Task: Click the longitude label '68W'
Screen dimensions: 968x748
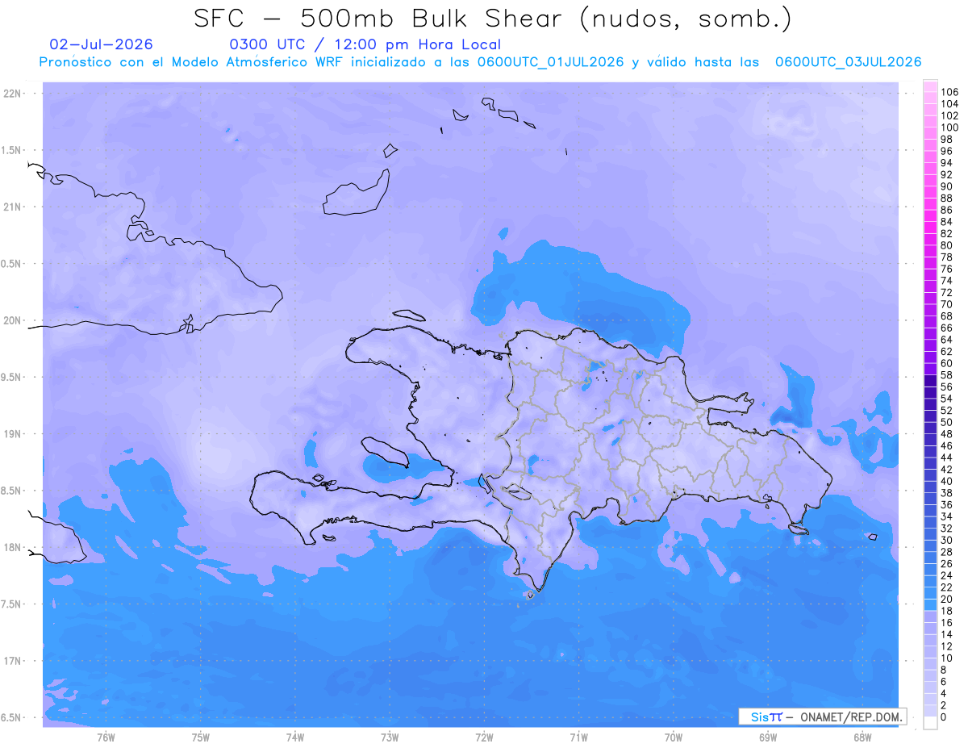Action: click(862, 736)
